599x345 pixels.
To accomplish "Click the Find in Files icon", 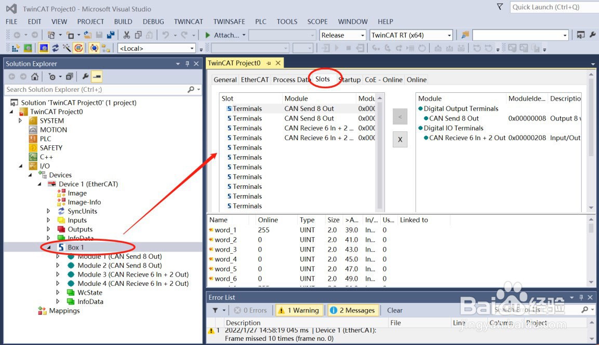I will tap(465, 35).
